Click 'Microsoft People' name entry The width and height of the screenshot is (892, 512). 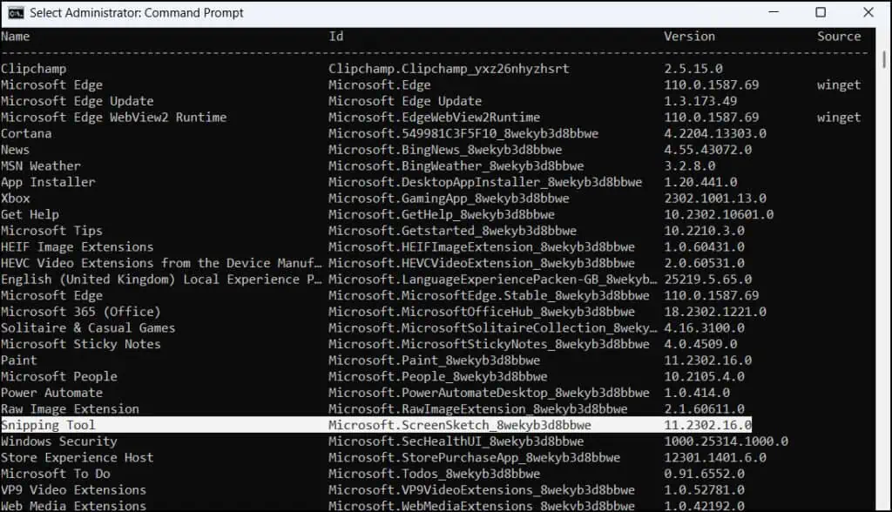coord(58,377)
